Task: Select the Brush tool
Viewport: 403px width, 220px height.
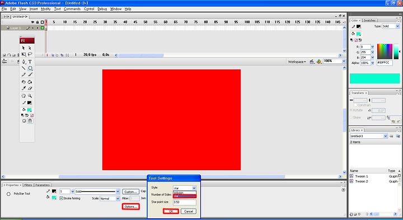Action: (x=30, y=74)
